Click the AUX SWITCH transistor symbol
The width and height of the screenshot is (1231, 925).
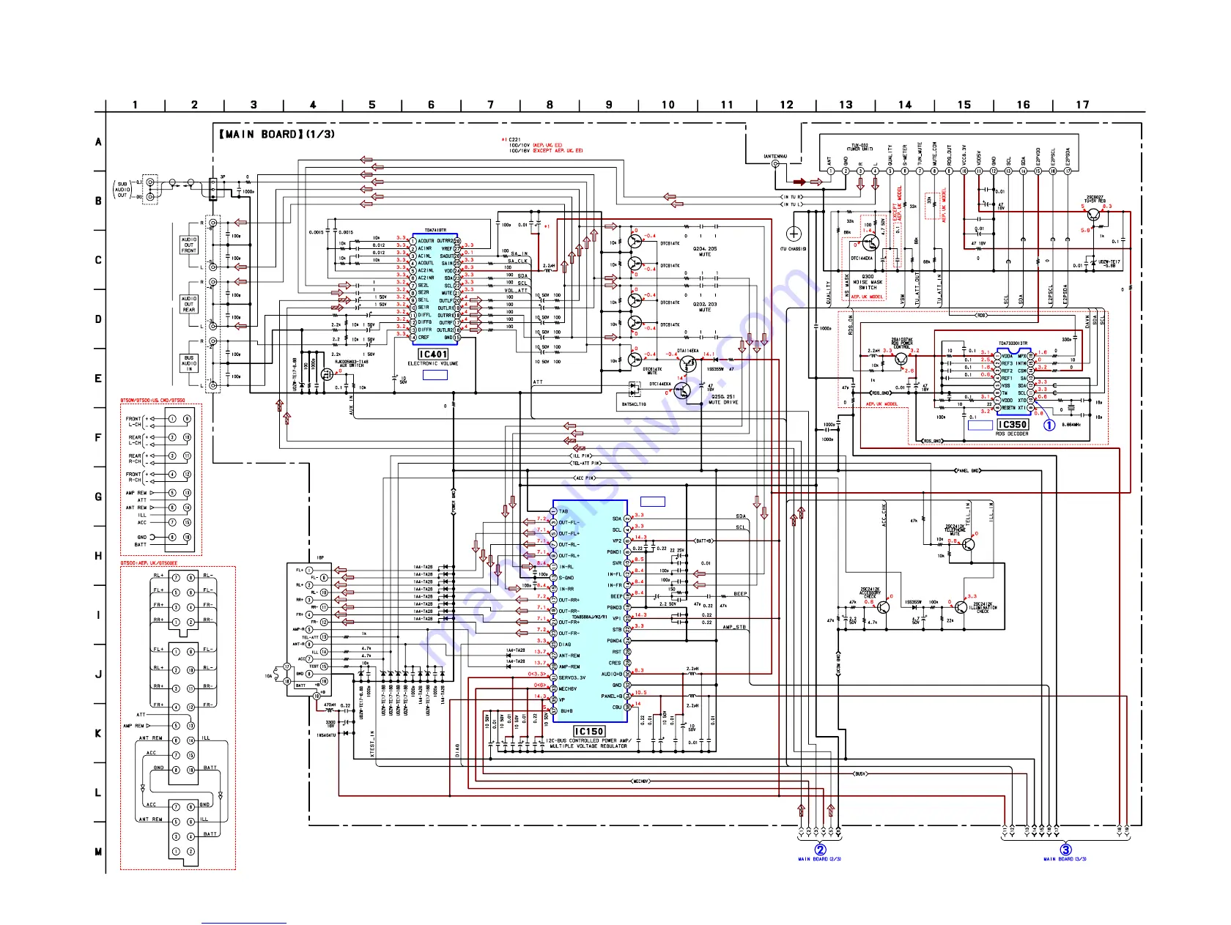(327, 374)
